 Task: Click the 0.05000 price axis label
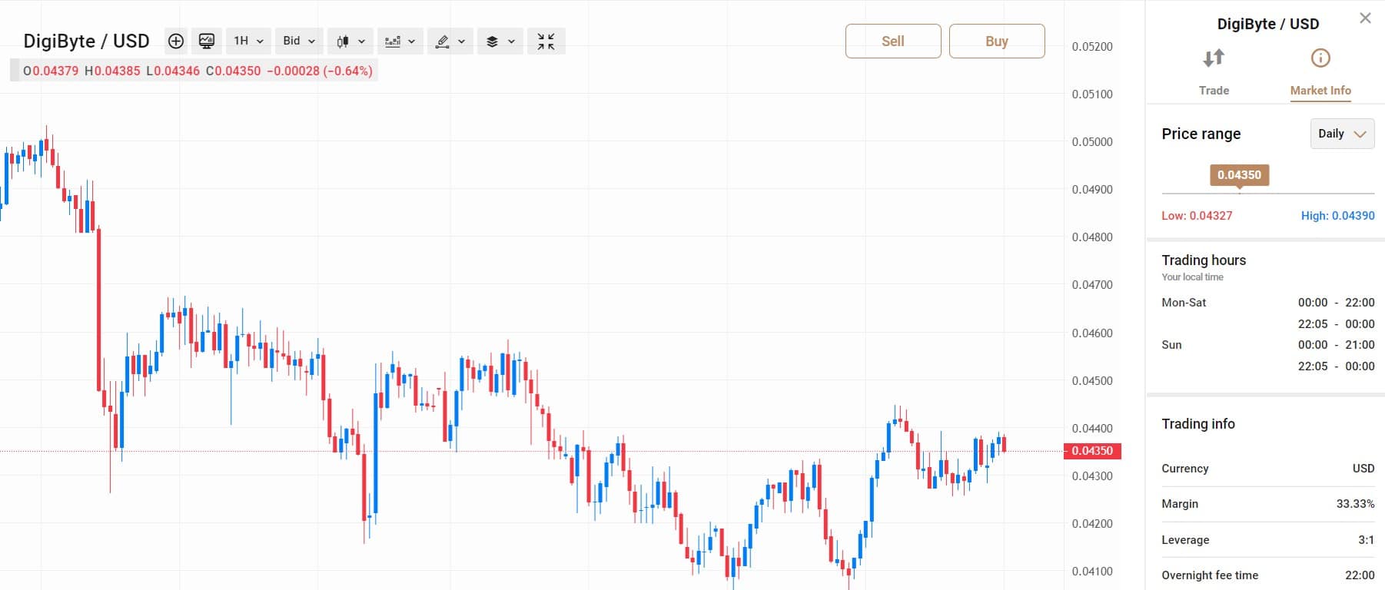coord(1092,142)
